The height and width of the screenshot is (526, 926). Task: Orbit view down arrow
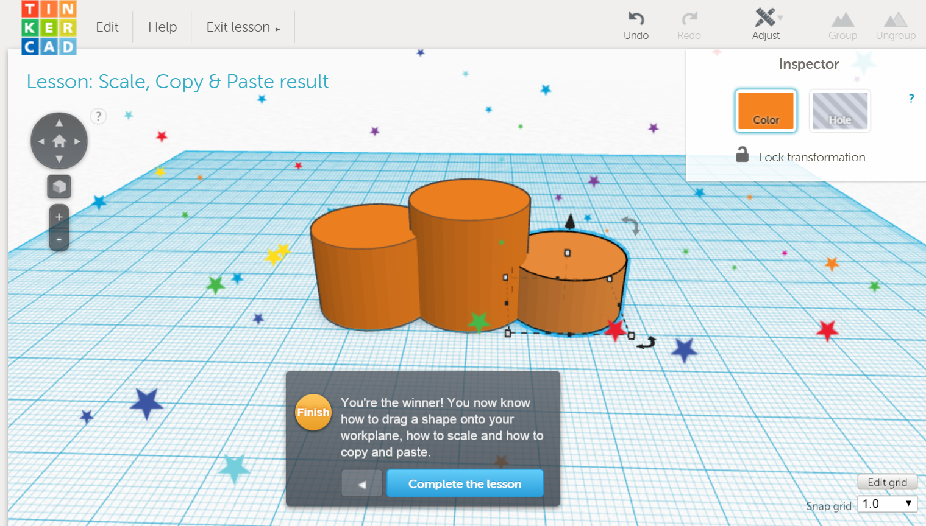(59, 160)
